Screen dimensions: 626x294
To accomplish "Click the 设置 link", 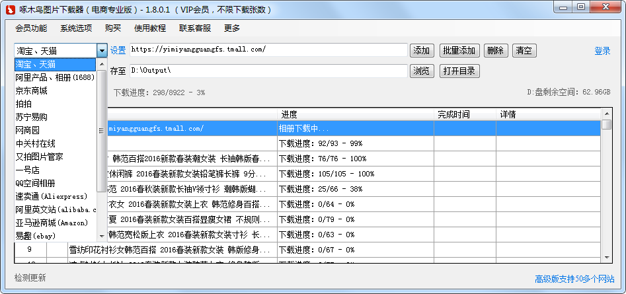I will pyautogui.click(x=118, y=51).
